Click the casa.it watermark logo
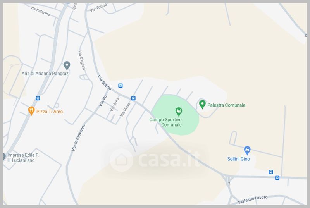310x208 pixels. pyautogui.click(x=155, y=160)
